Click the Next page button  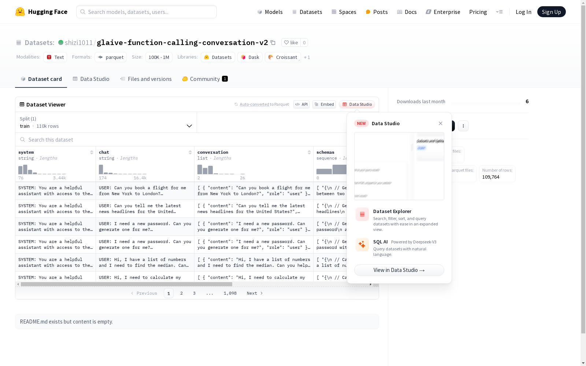(x=255, y=293)
